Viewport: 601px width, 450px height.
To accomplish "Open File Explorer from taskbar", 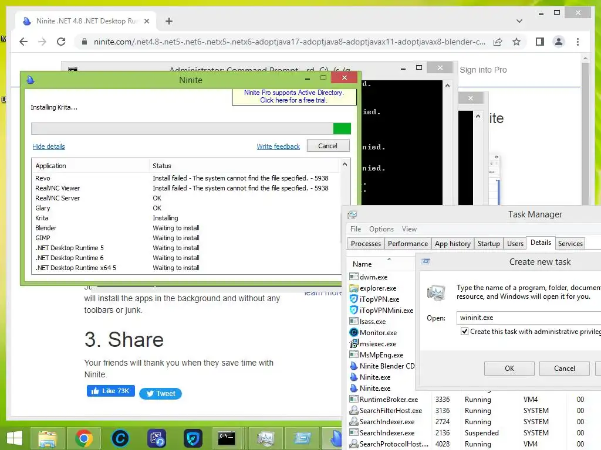I will [x=48, y=438].
